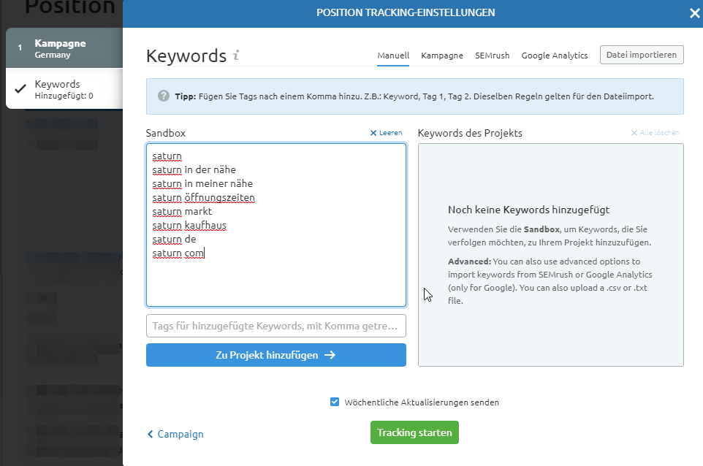Viewport: 703px width, 466px height.
Task: Click the 'Datei importieren' button
Action: (642, 55)
